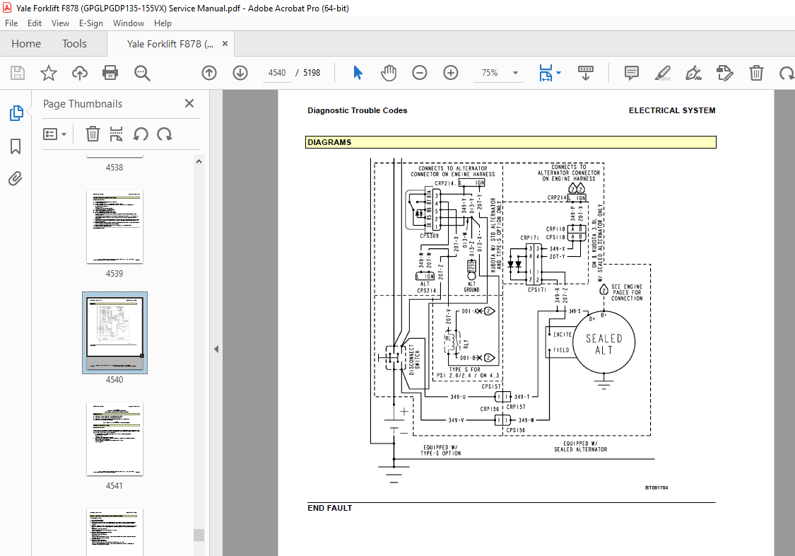Open the Bookmarks panel icon
The width and height of the screenshot is (795, 556).
pos(16,146)
